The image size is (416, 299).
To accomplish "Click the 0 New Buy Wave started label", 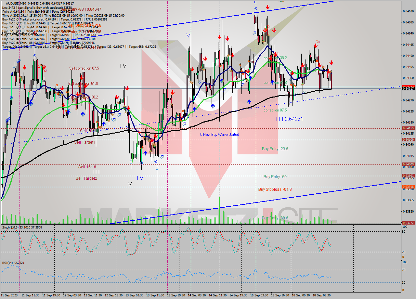I will [219, 135].
